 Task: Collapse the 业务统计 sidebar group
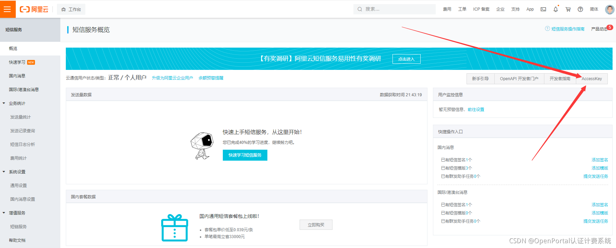tap(4, 103)
